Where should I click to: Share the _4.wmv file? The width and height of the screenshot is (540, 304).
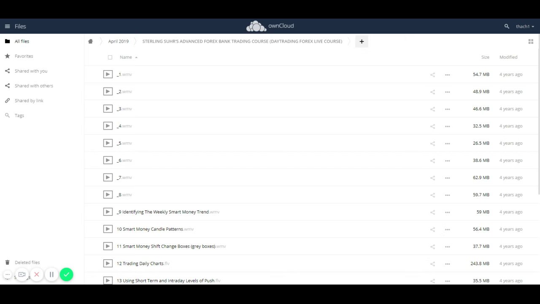[x=432, y=126]
